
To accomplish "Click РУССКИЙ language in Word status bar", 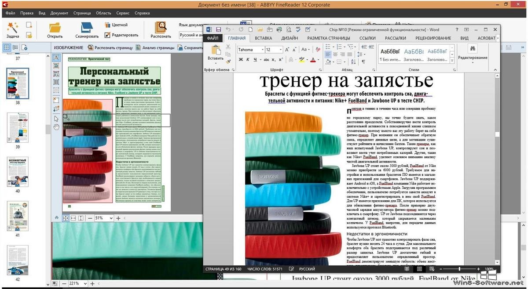I will (307, 269).
